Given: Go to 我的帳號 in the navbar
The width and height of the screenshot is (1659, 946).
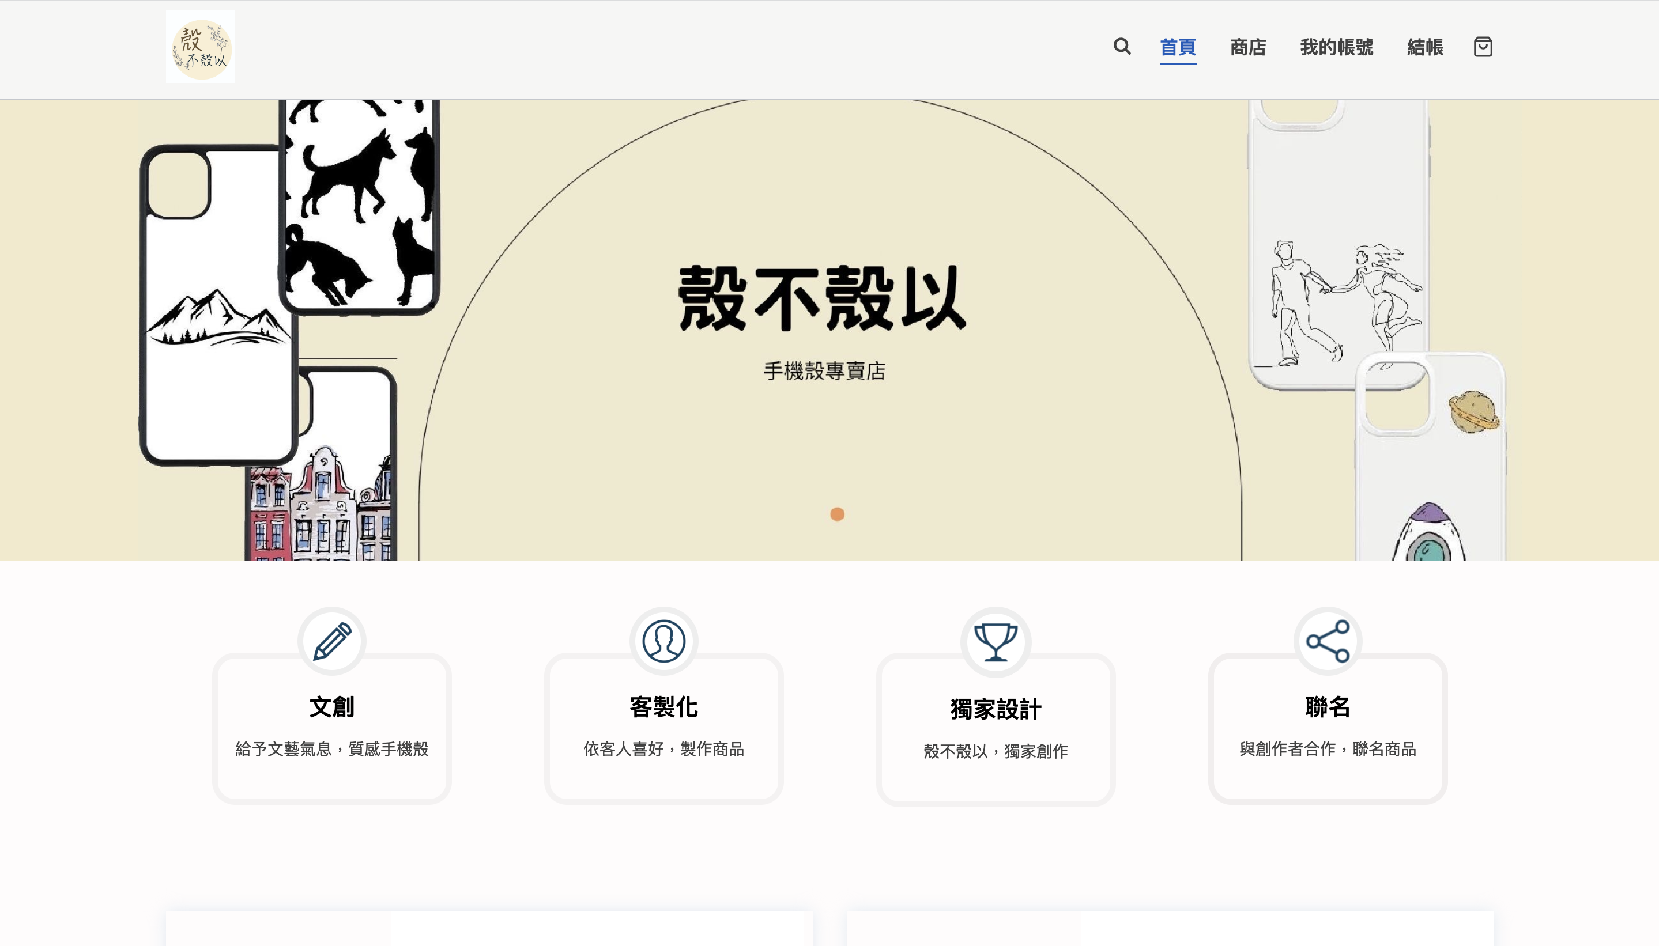Looking at the screenshot, I should point(1336,47).
